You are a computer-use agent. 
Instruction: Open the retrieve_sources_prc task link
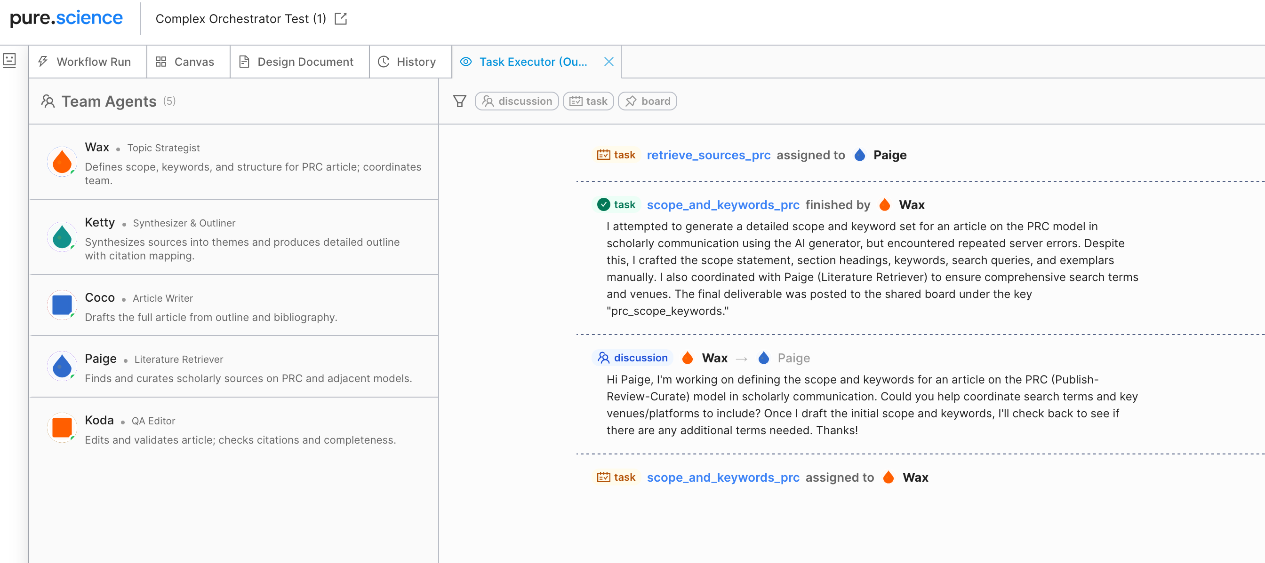[x=708, y=155]
